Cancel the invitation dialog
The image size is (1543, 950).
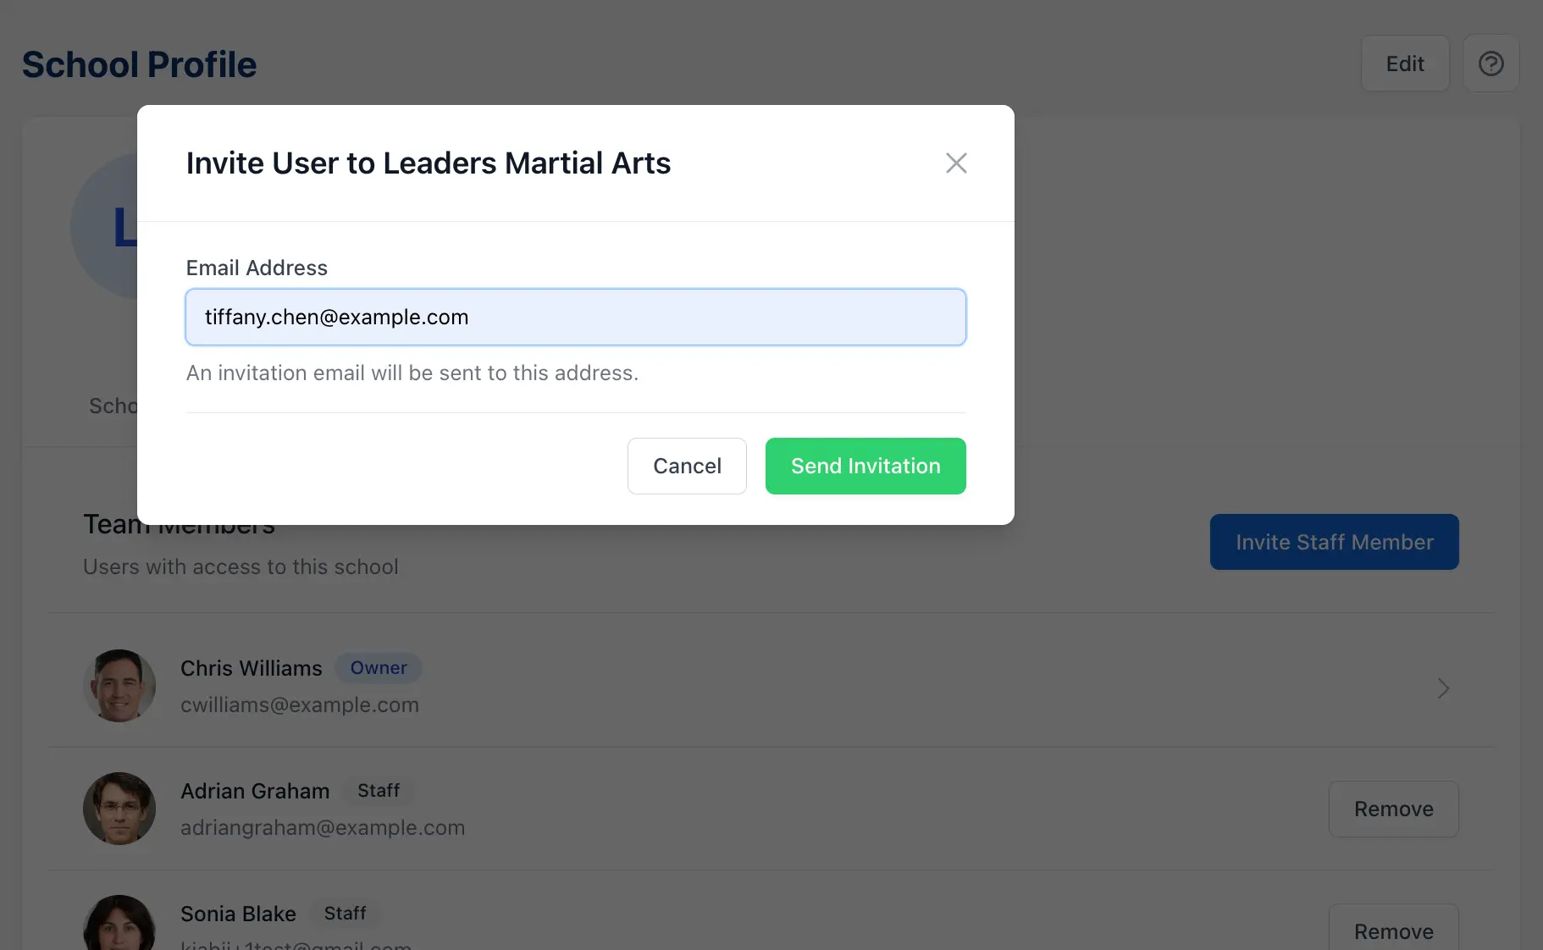(686, 466)
